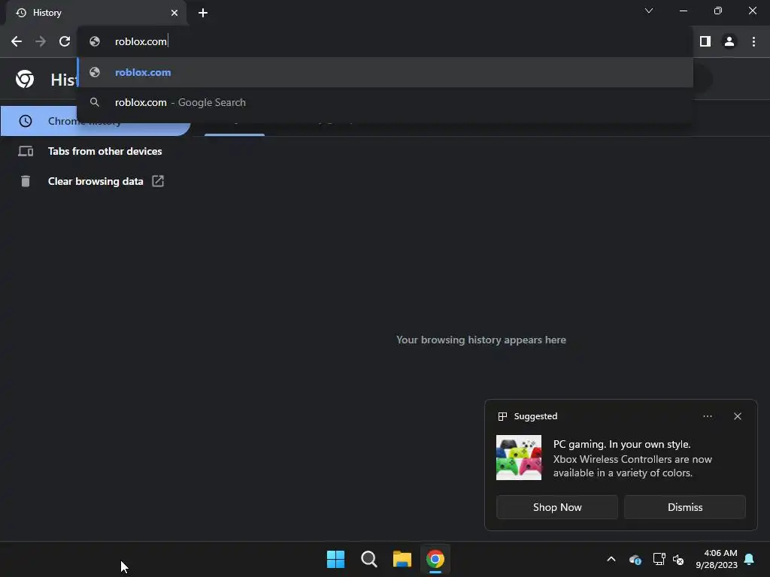Image resolution: width=770 pixels, height=577 pixels.
Task: Open the Windows Start menu
Action: point(336,559)
